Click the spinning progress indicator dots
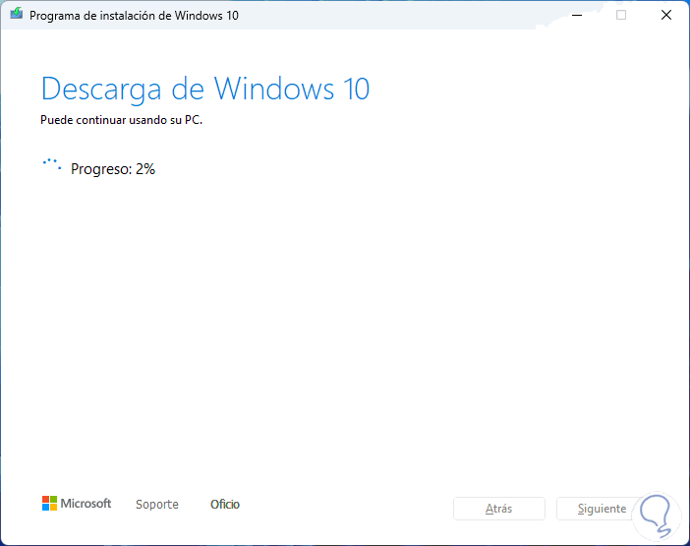The width and height of the screenshot is (690, 546). (52, 164)
